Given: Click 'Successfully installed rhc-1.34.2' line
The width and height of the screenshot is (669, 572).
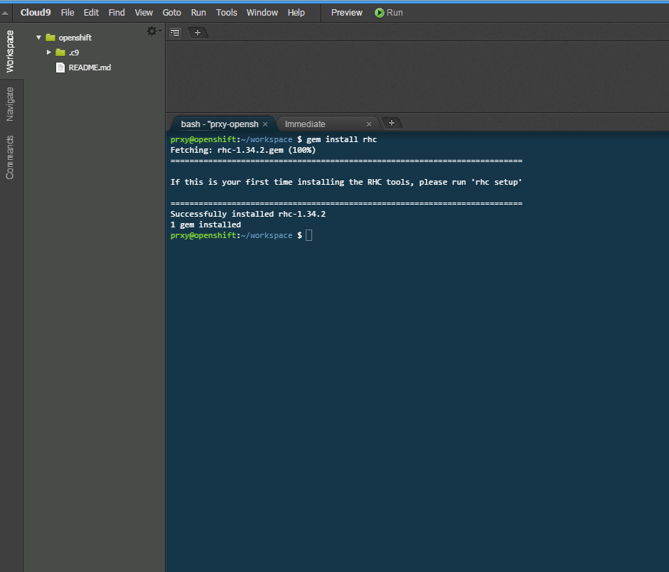Looking at the screenshot, I should coord(248,214).
